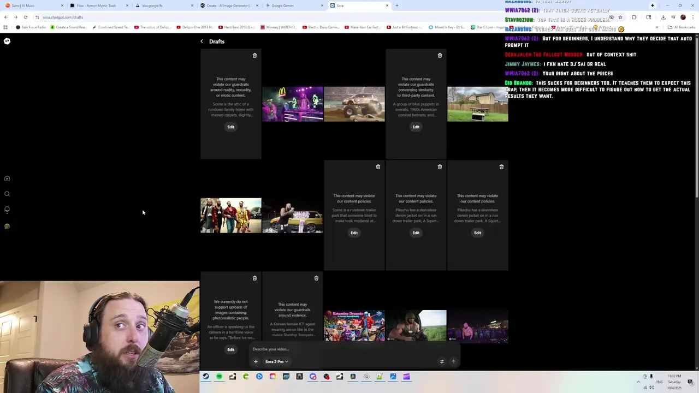Image resolution: width=699 pixels, height=393 pixels.
Task: Open the three men in robes thumbnail
Action: point(231,216)
